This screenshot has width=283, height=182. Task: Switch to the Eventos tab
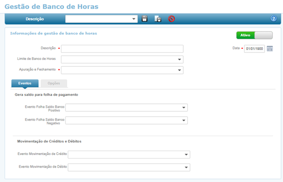(25, 83)
